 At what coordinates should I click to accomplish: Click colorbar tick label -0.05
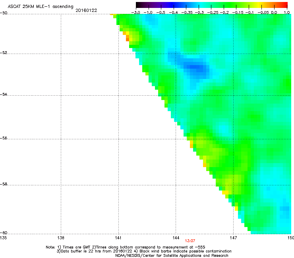[x=263, y=13]
